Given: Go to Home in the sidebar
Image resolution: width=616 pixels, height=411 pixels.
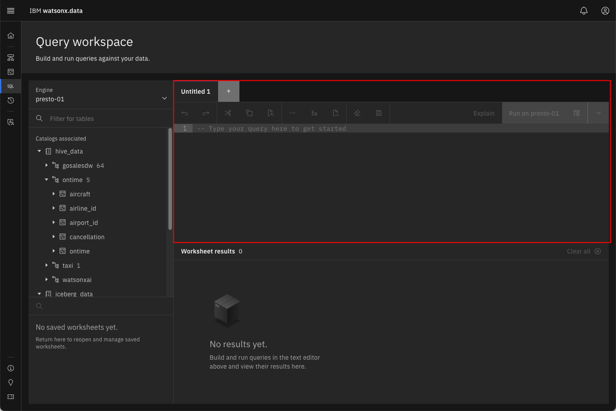Looking at the screenshot, I should pyautogui.click(x=11, y=36).
